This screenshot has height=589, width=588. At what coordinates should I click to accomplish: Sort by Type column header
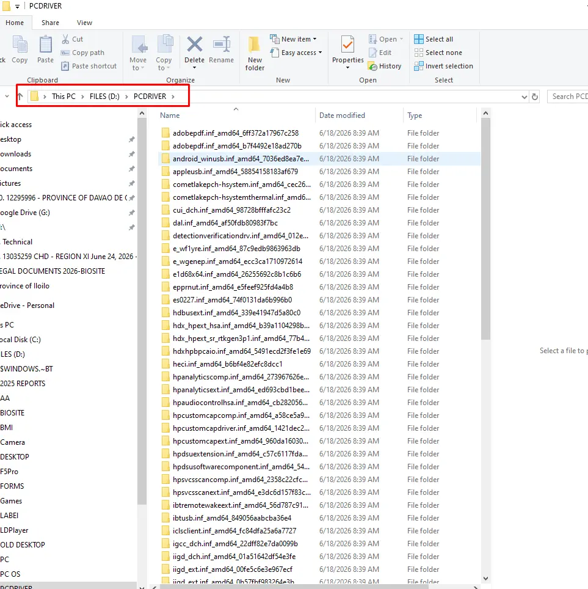point(440,115)
